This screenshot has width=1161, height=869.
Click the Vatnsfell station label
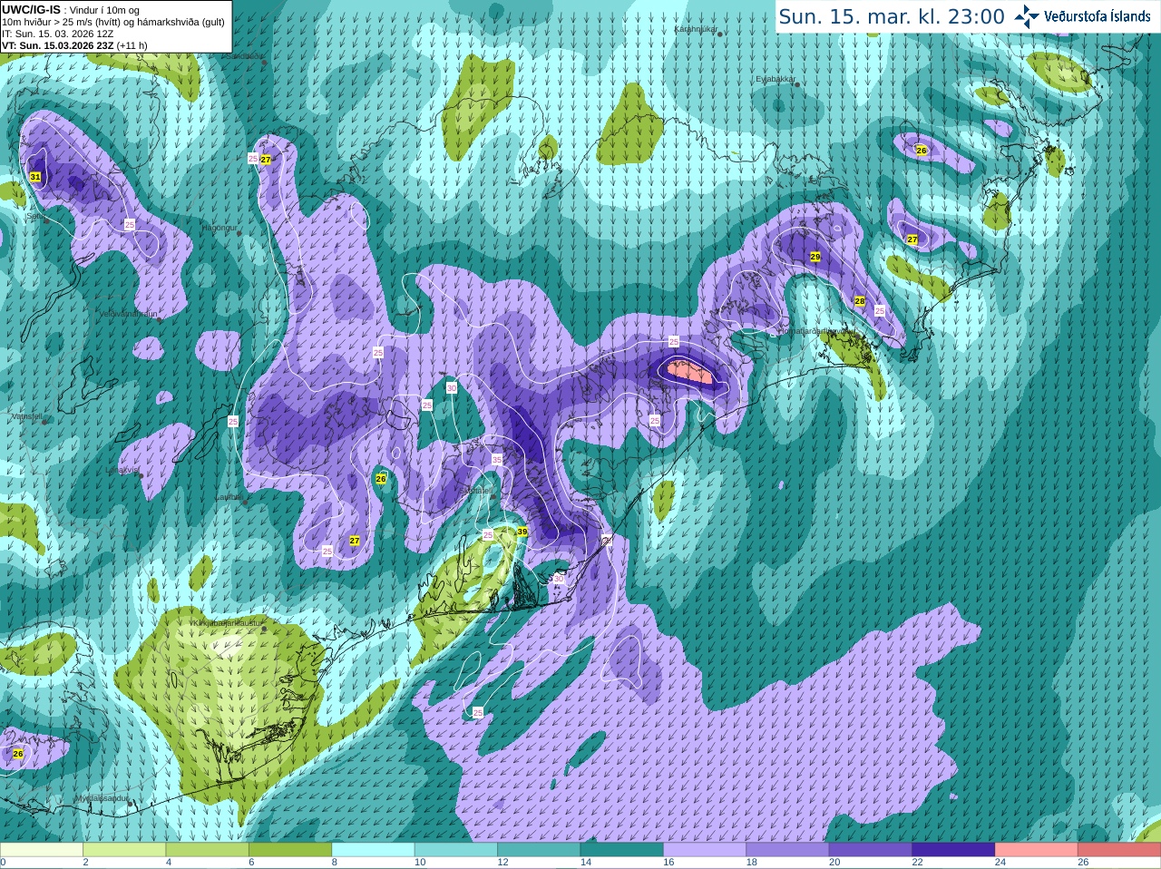point(26,416)
